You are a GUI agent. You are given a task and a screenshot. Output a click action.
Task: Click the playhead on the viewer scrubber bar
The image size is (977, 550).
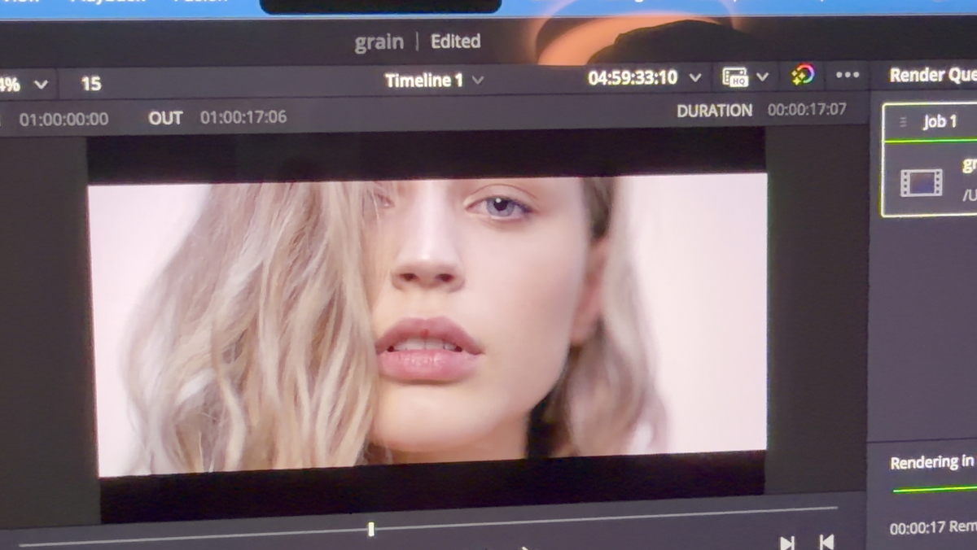[x=370, y=530]
